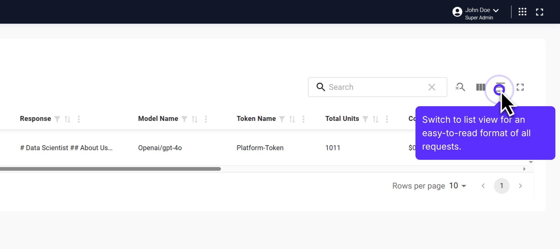Expand Rows per page dropdown
This screenshot has height=249, width=560.
tap(458, 186)
